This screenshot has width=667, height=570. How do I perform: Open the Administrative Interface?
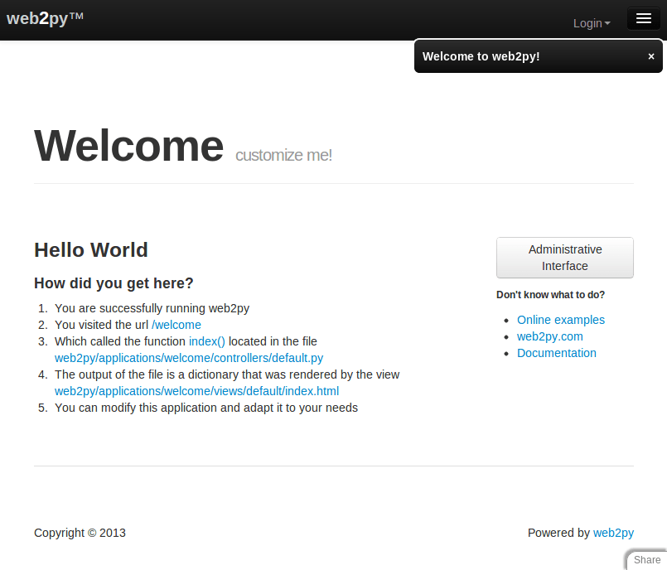(565, 258)
